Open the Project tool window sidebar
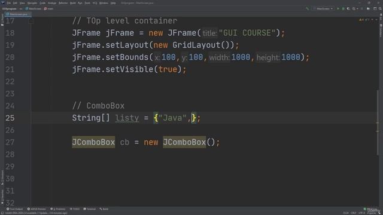This screenshot has width=383, height=215. pyautogui.click(x=2, y=20)
